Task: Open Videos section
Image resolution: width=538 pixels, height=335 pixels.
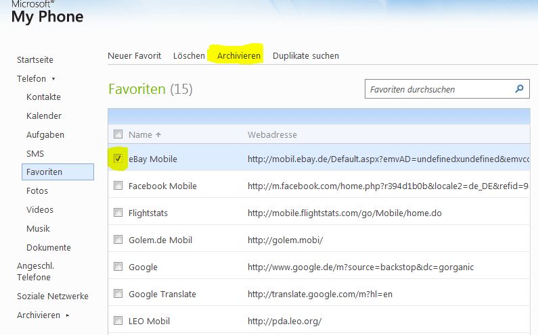Action: point(40,209)
